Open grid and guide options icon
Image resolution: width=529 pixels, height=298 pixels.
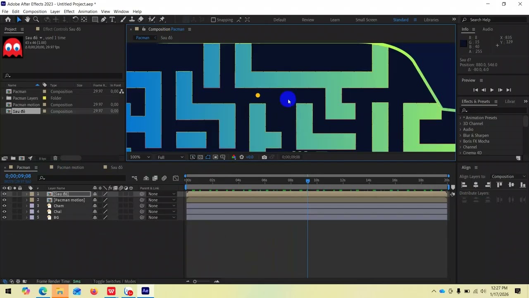pos(223,157)
